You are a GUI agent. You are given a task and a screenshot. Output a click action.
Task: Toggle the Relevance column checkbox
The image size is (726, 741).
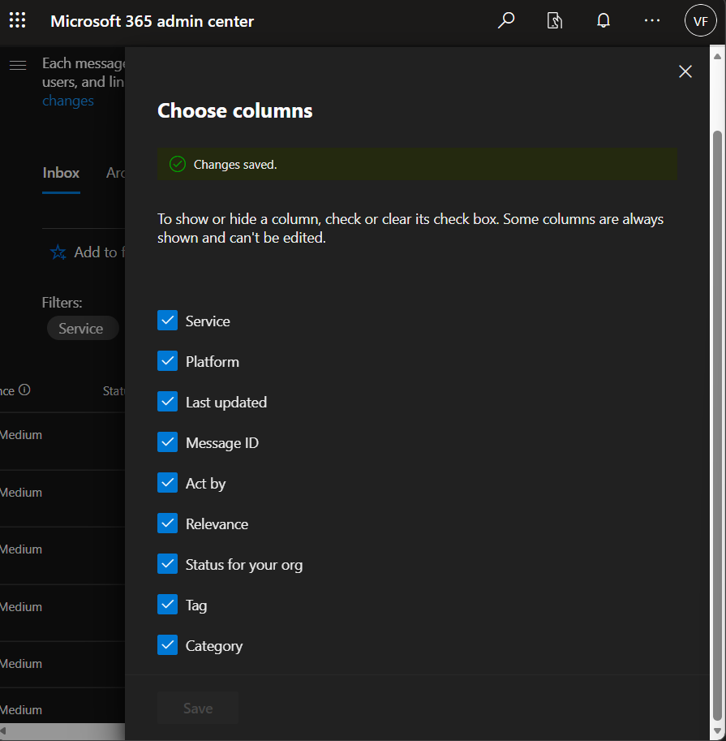tap(167, 523)
